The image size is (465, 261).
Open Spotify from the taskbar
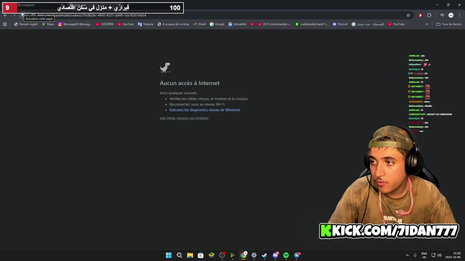286,255
